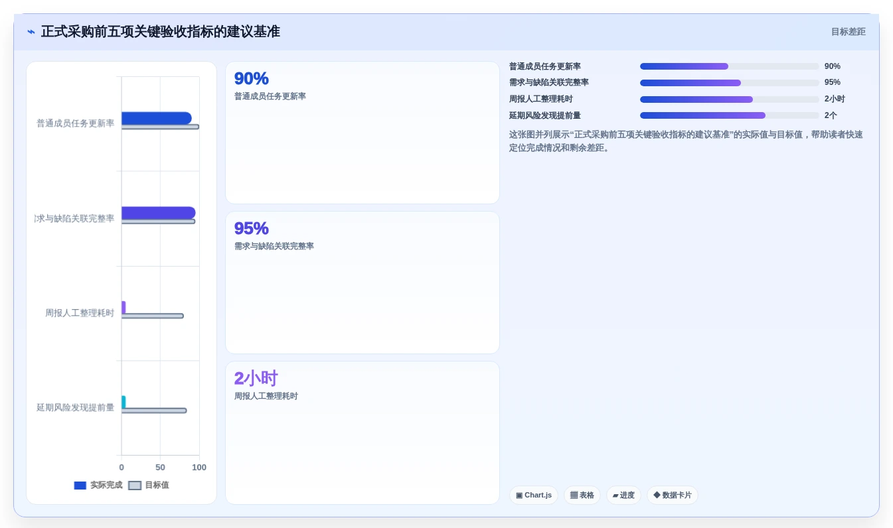Click the 延期风险发现提前量 progress bar
Image resolution: width=893 pixels, height=528 pixels.
[730, 115]
